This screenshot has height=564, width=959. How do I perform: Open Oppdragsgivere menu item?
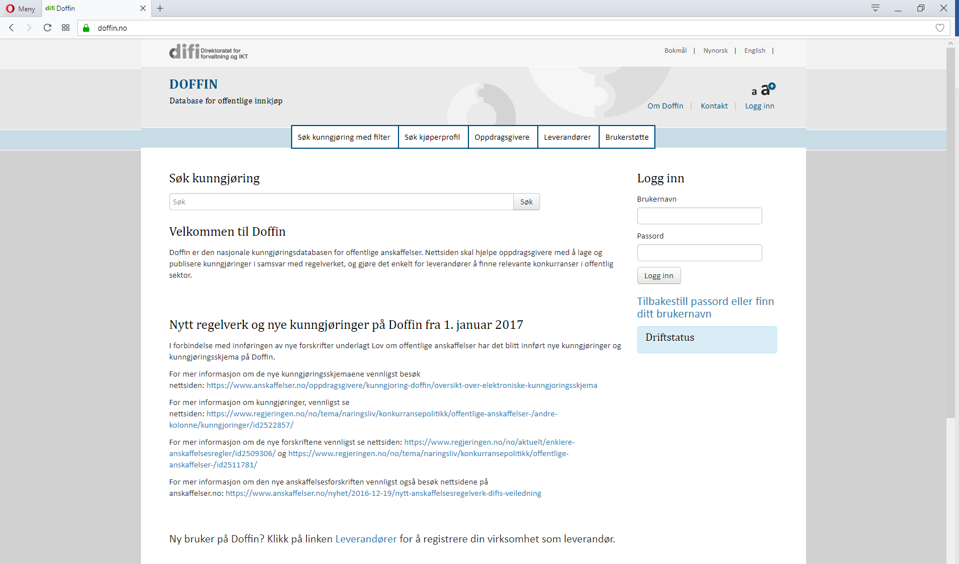click(502, 137)
